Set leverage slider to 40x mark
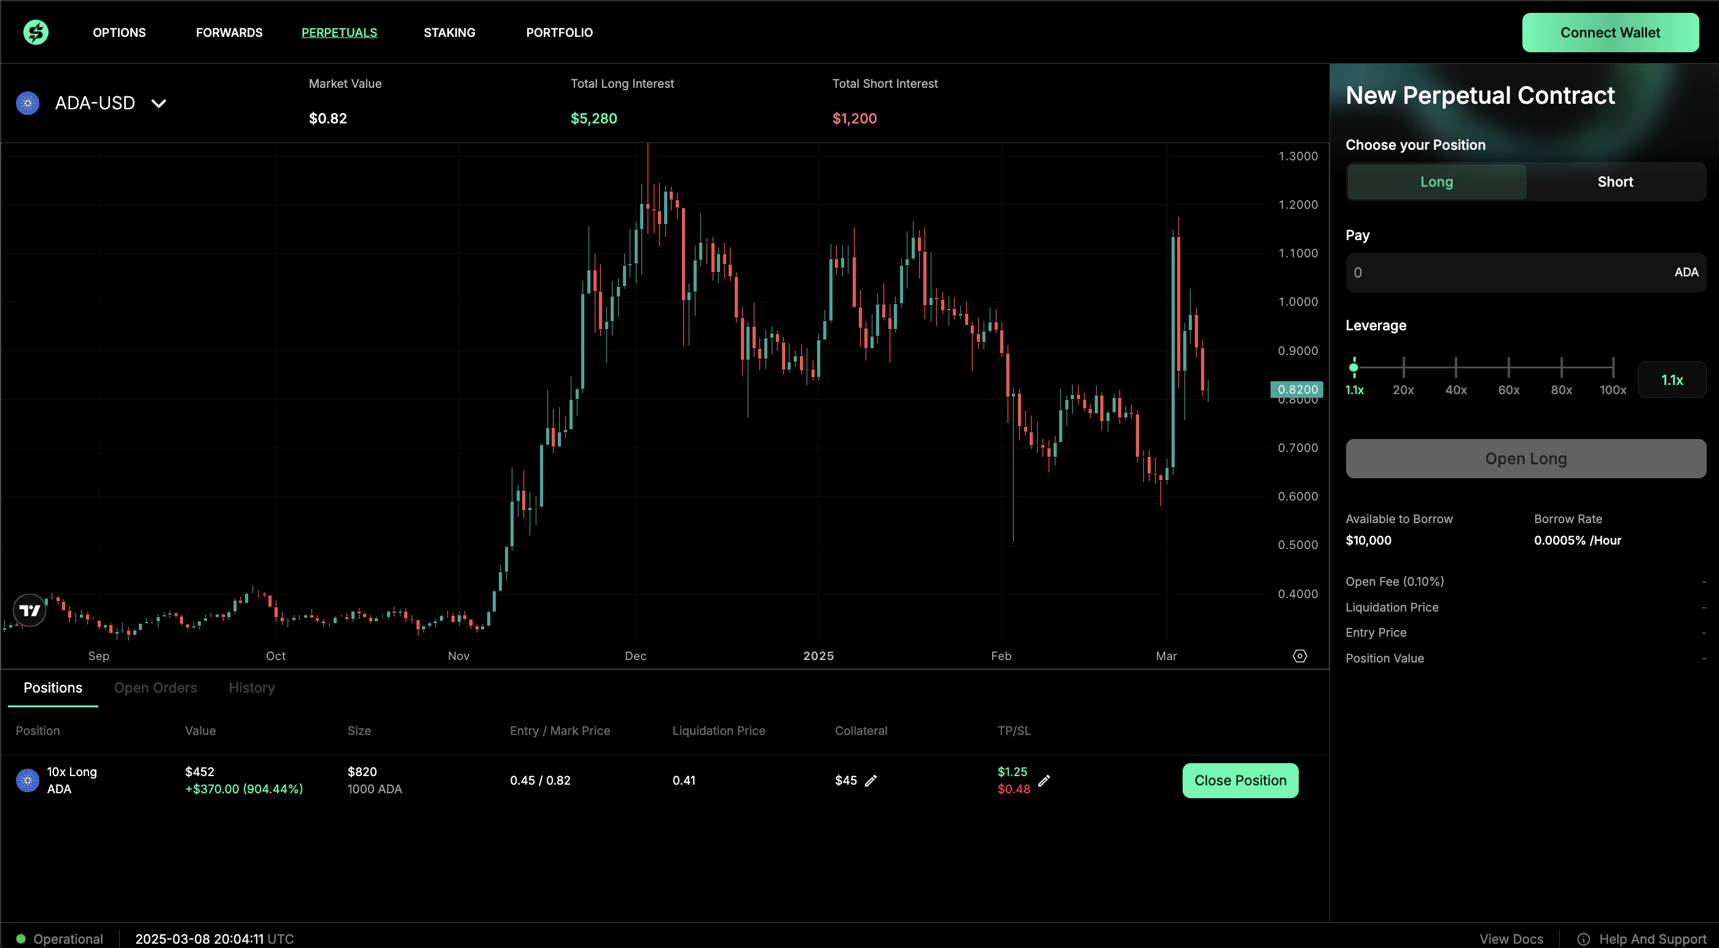 (x=1455, y=367)
